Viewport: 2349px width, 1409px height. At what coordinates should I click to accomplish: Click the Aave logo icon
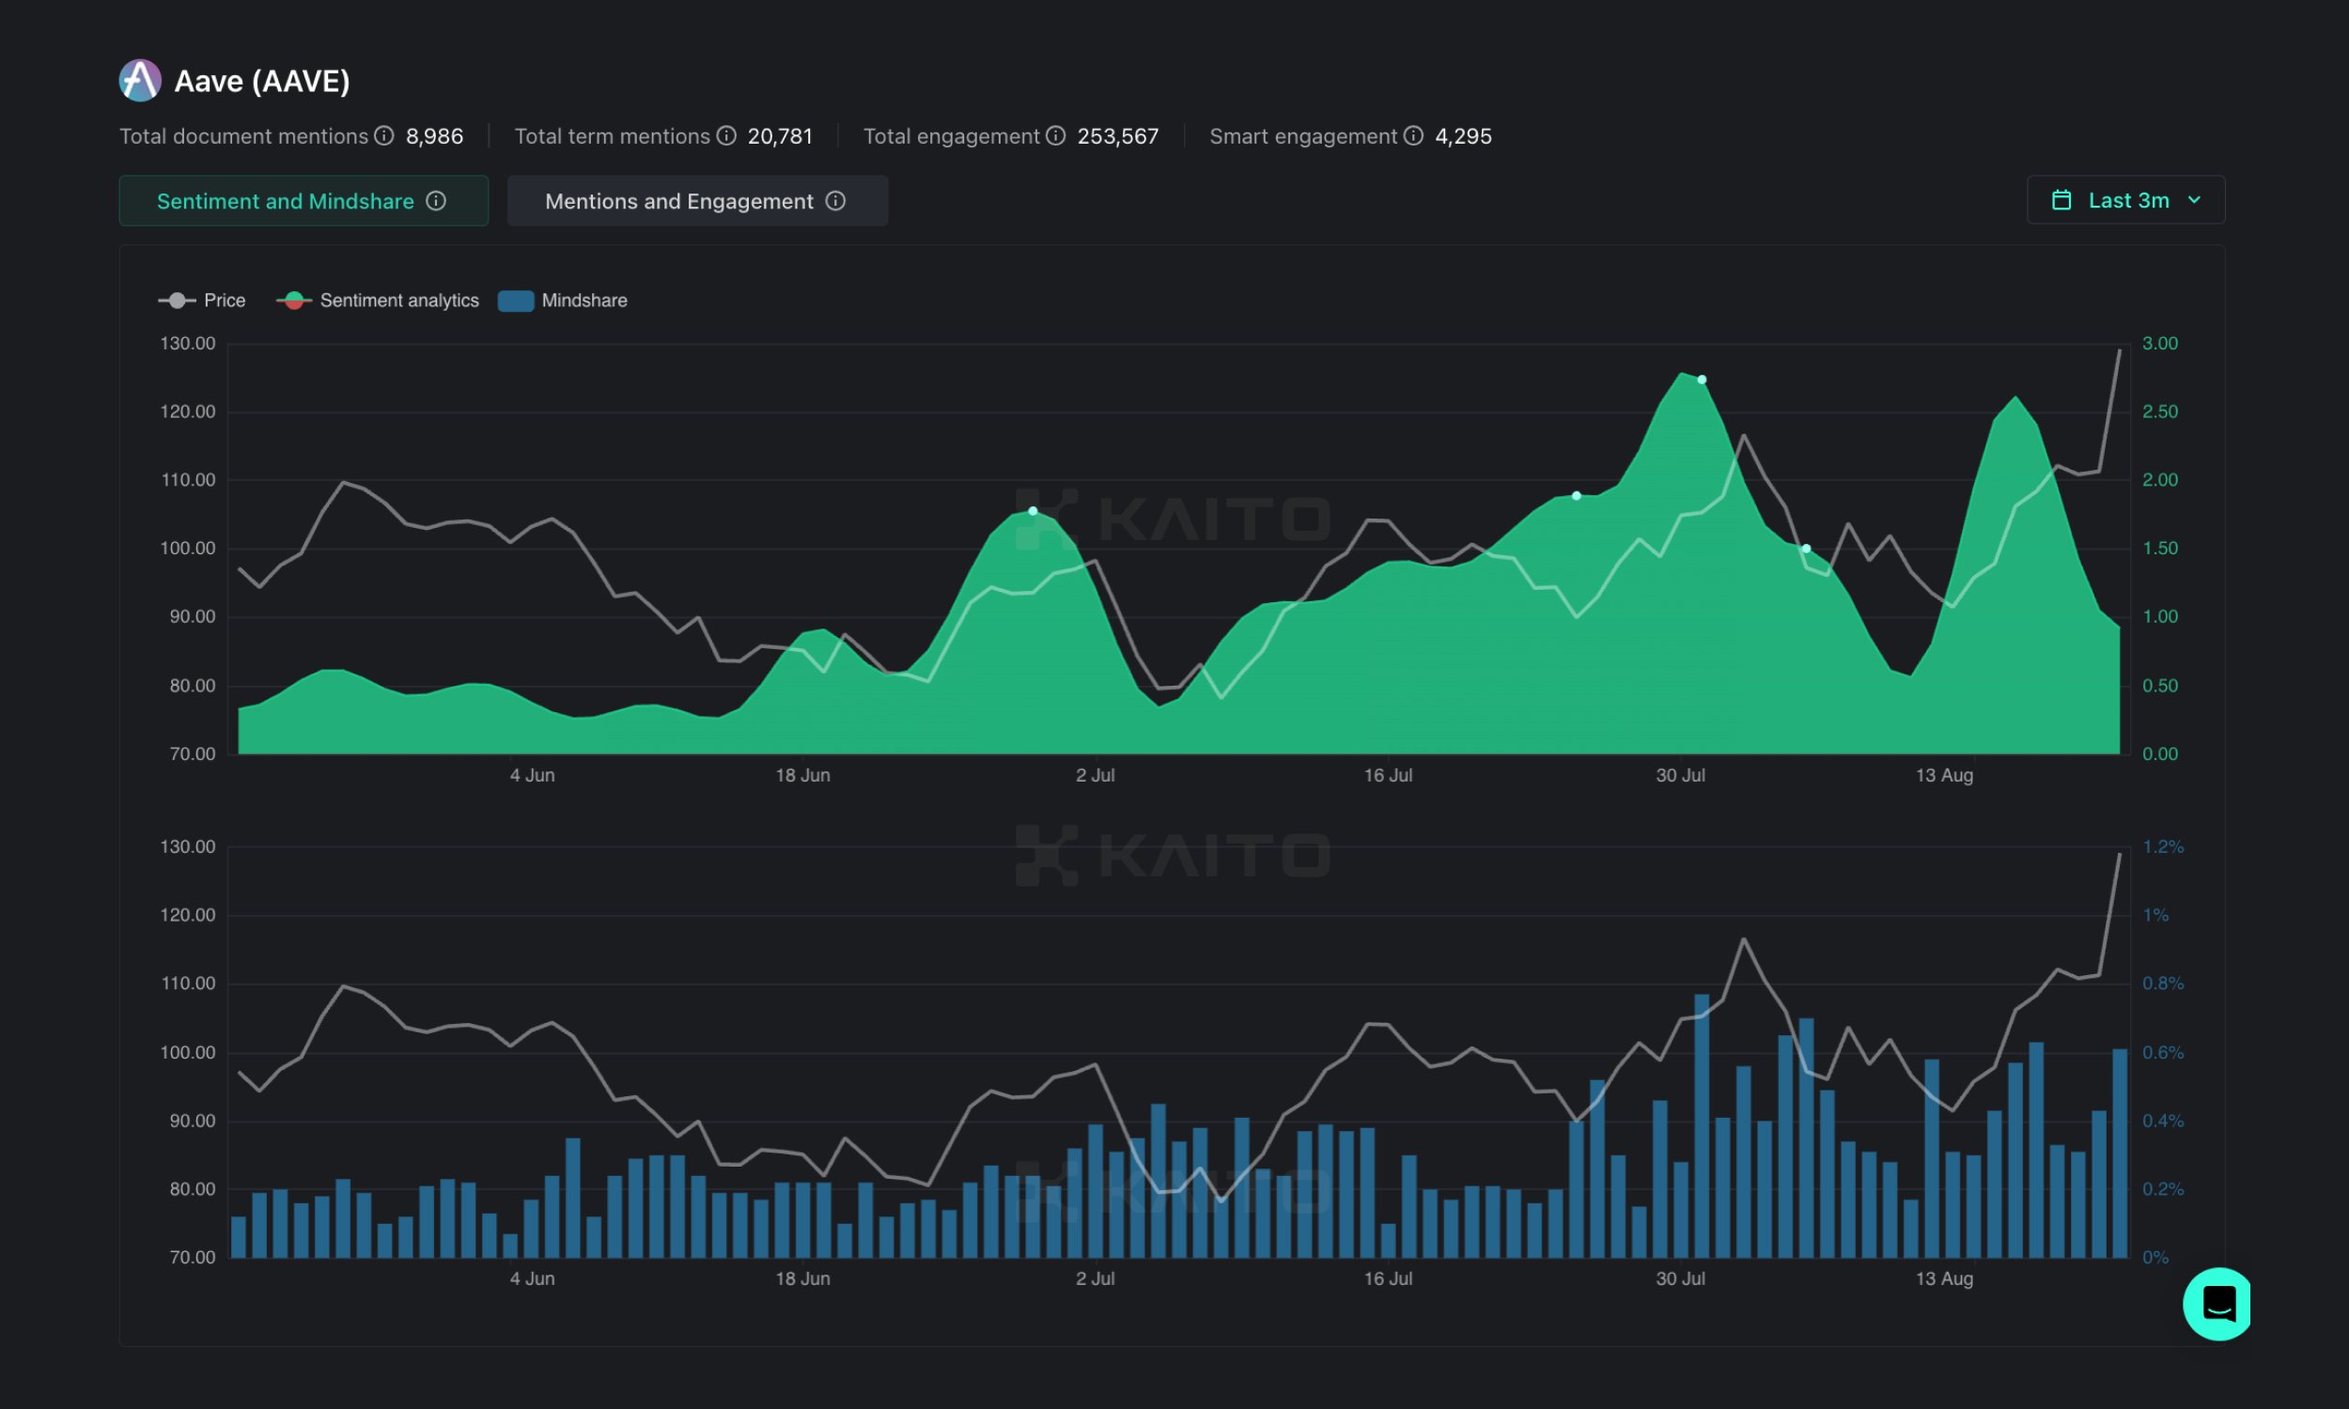139,80
